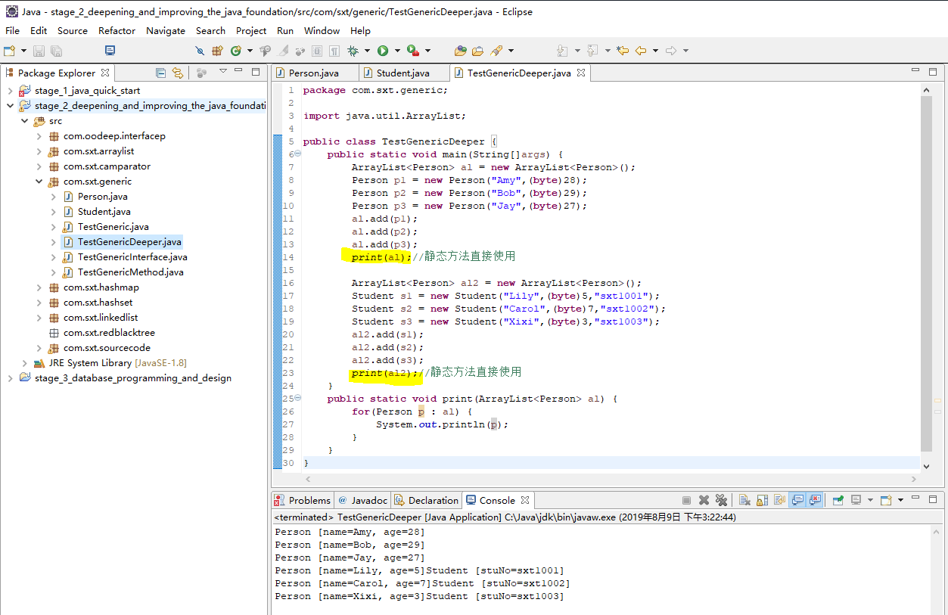The width and height of the screenshot is (948, 615).
Task: Open the Project menu
Action: point(250,30)
